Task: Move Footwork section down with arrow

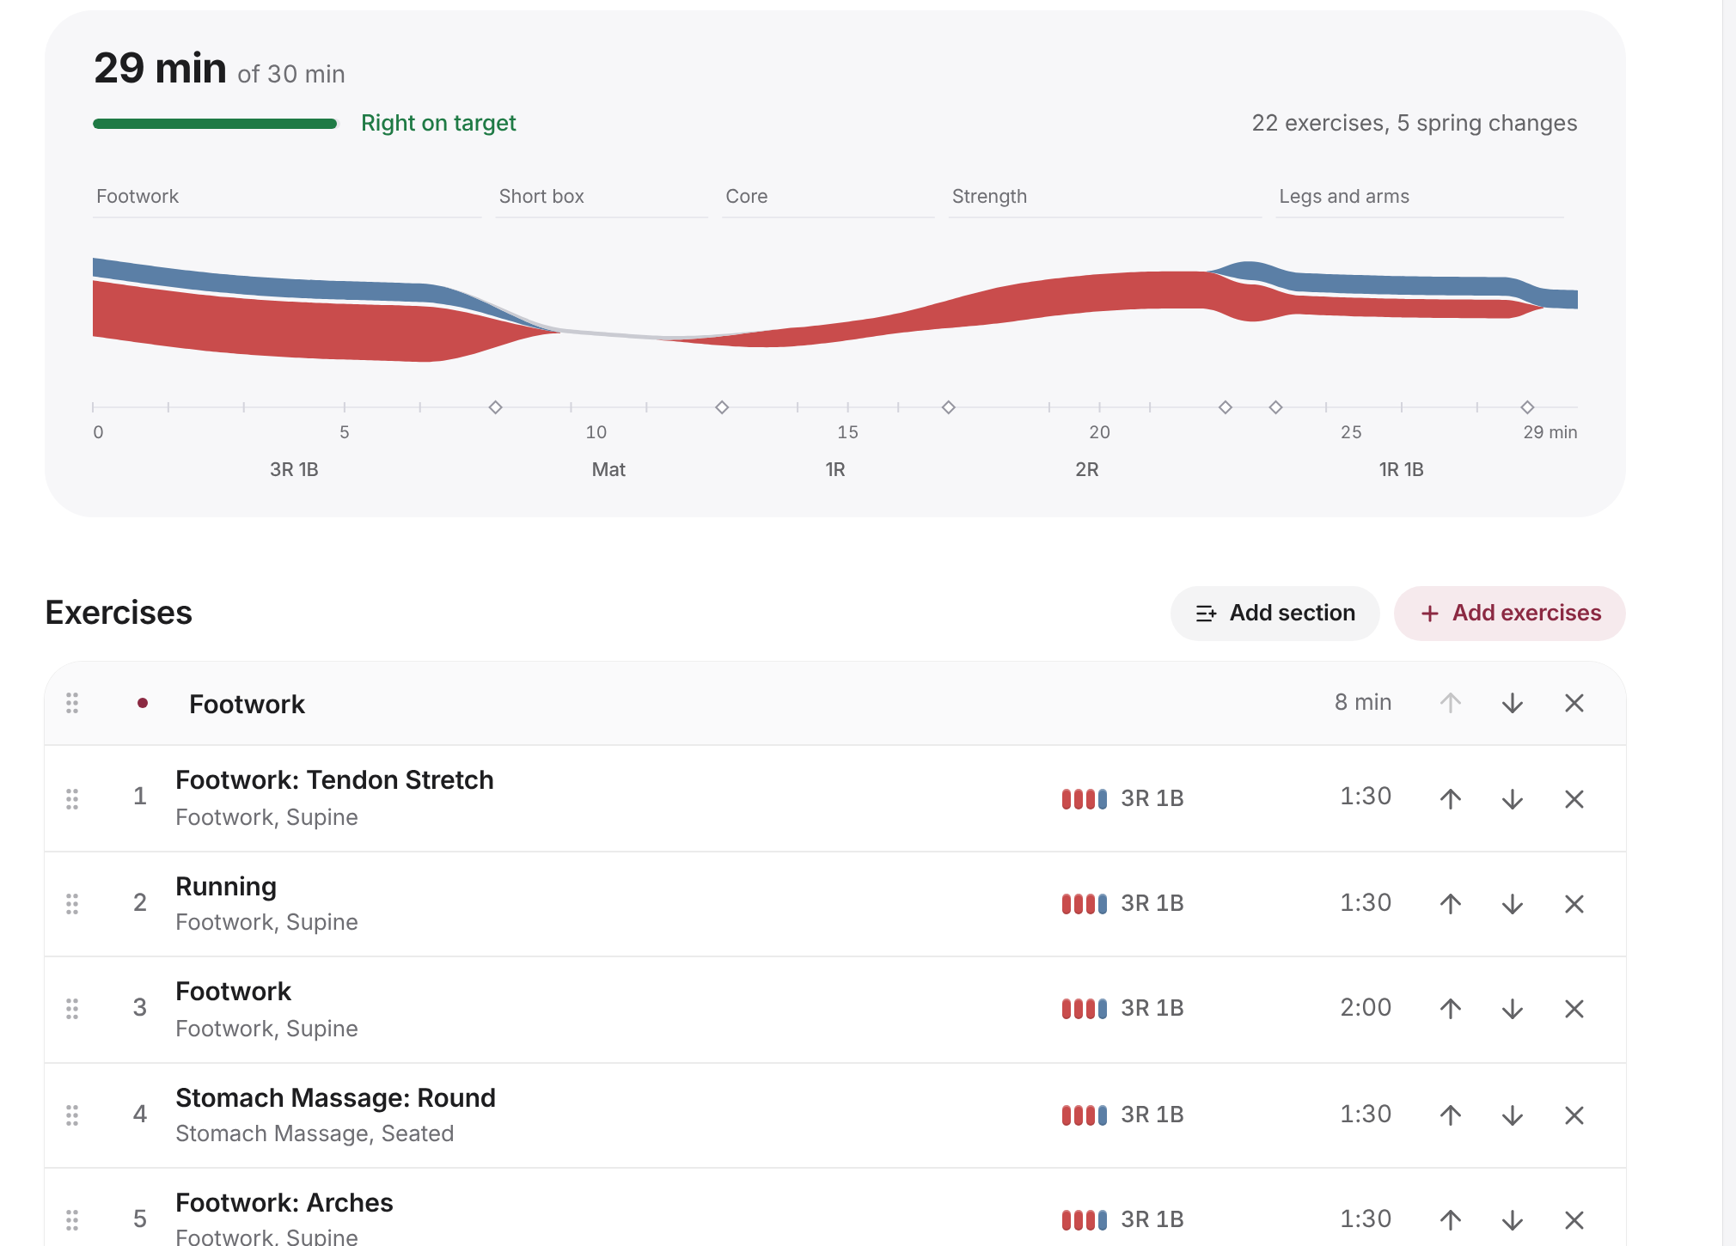Action: coord(1513,703)
